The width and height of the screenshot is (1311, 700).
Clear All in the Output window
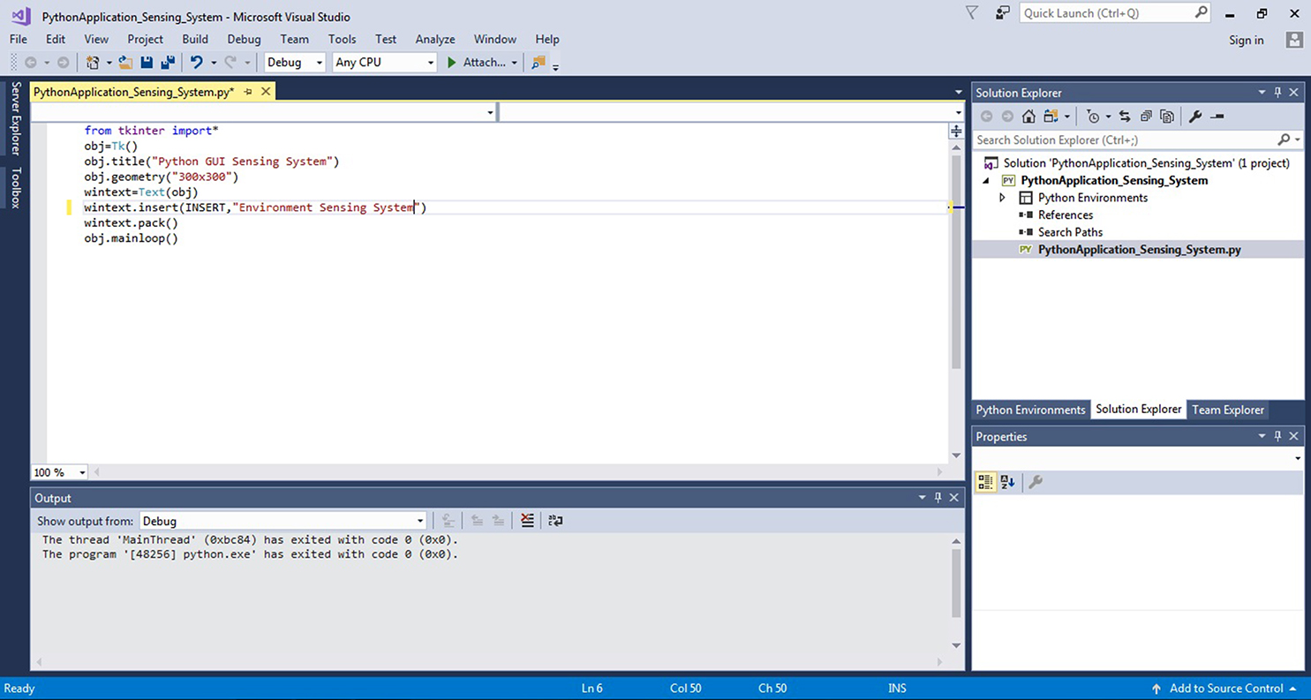[527, 521]
